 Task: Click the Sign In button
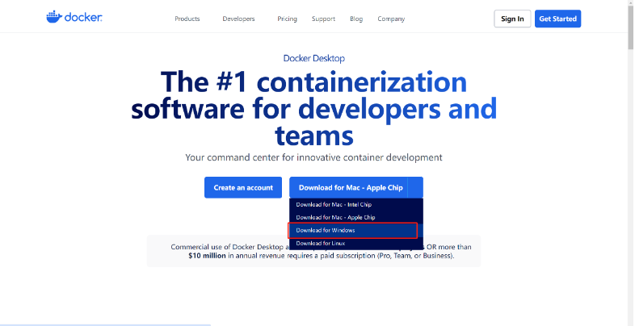[x=512, y=19]
